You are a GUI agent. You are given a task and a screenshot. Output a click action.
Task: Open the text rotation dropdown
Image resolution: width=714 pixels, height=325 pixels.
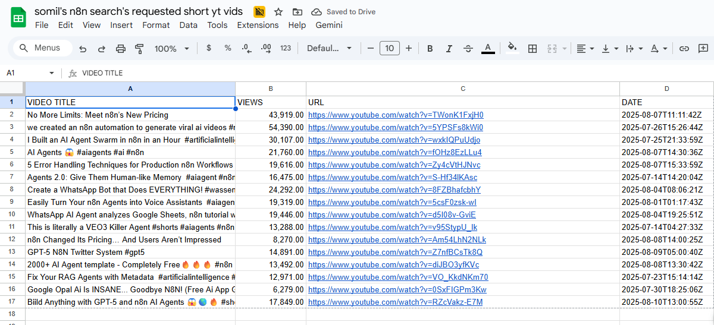tap(659, 49)
